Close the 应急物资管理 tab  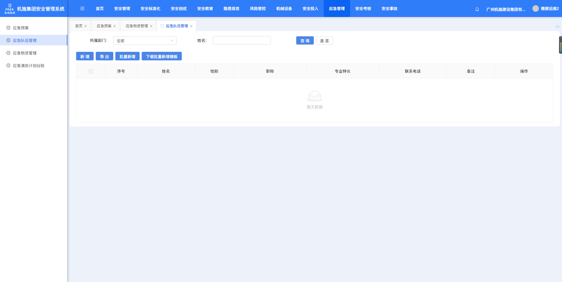click(151, 26)
